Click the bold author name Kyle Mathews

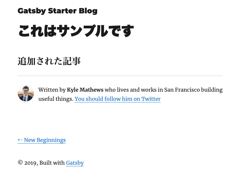pos(85,90)
